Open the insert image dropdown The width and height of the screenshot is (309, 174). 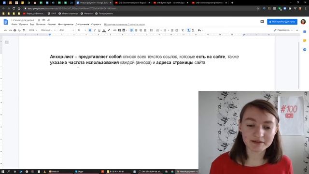[125, 30]
